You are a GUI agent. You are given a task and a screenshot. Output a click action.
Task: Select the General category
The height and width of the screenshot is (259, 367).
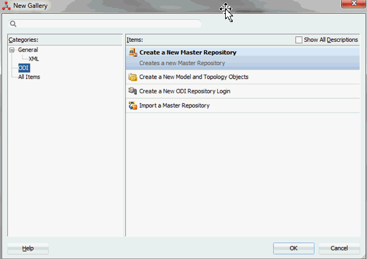[28, 50]
